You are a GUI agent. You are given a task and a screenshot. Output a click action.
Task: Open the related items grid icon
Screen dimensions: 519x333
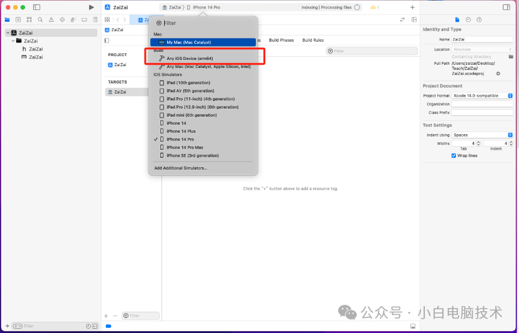pos(107,20)
